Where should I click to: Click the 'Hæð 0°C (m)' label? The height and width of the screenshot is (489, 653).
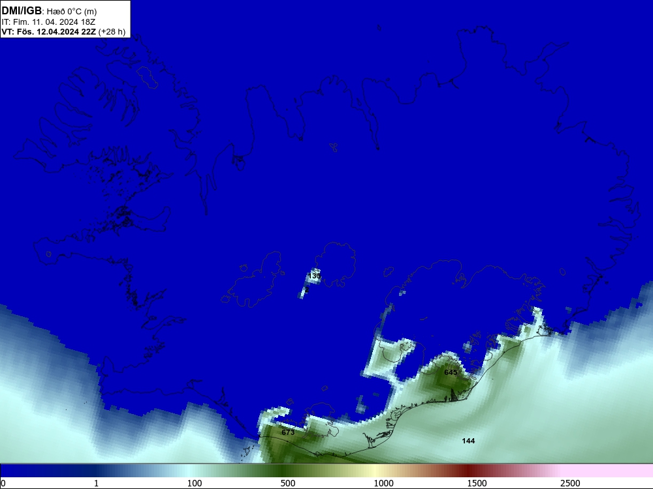click(71, 12)
